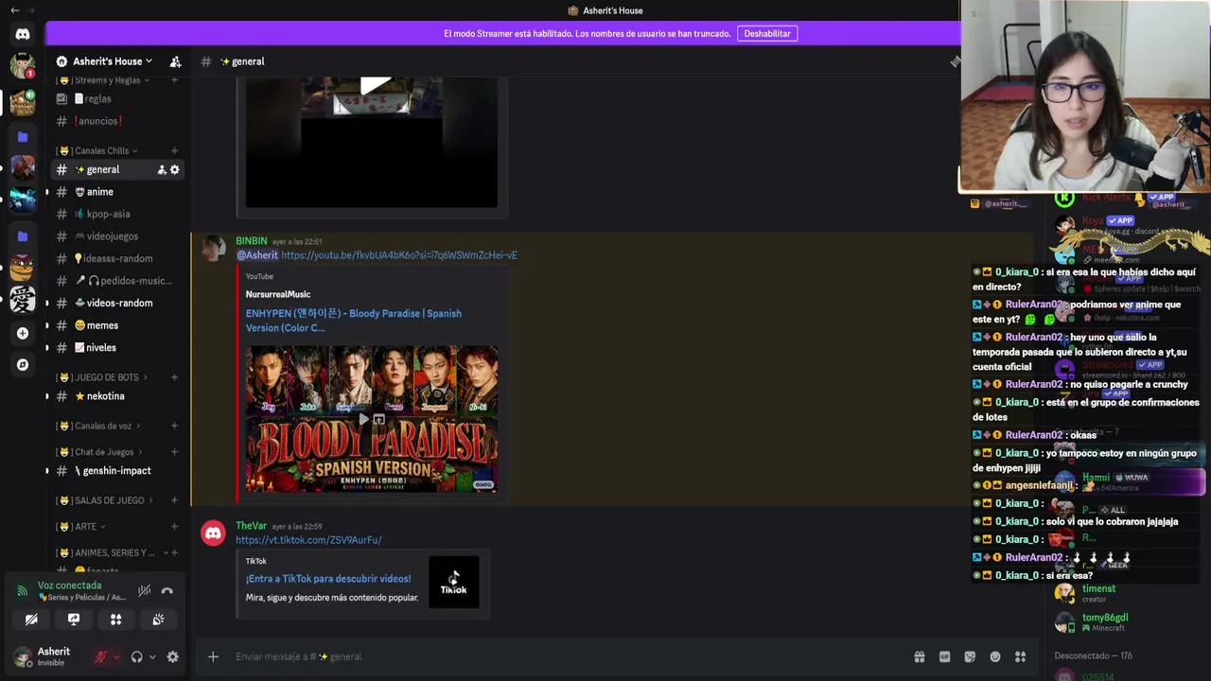Invite members to the general channel
This screenshot has width=1211, height=681.
click(x=162, y=170)
